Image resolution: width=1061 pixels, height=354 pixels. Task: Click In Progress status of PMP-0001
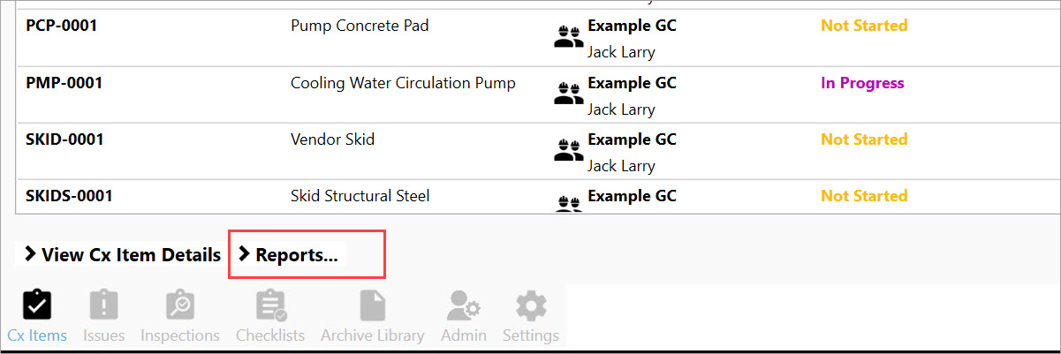862,83
